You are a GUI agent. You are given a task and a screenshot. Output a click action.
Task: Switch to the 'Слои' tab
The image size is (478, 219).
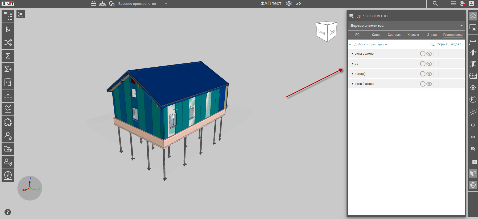point(375,35)
